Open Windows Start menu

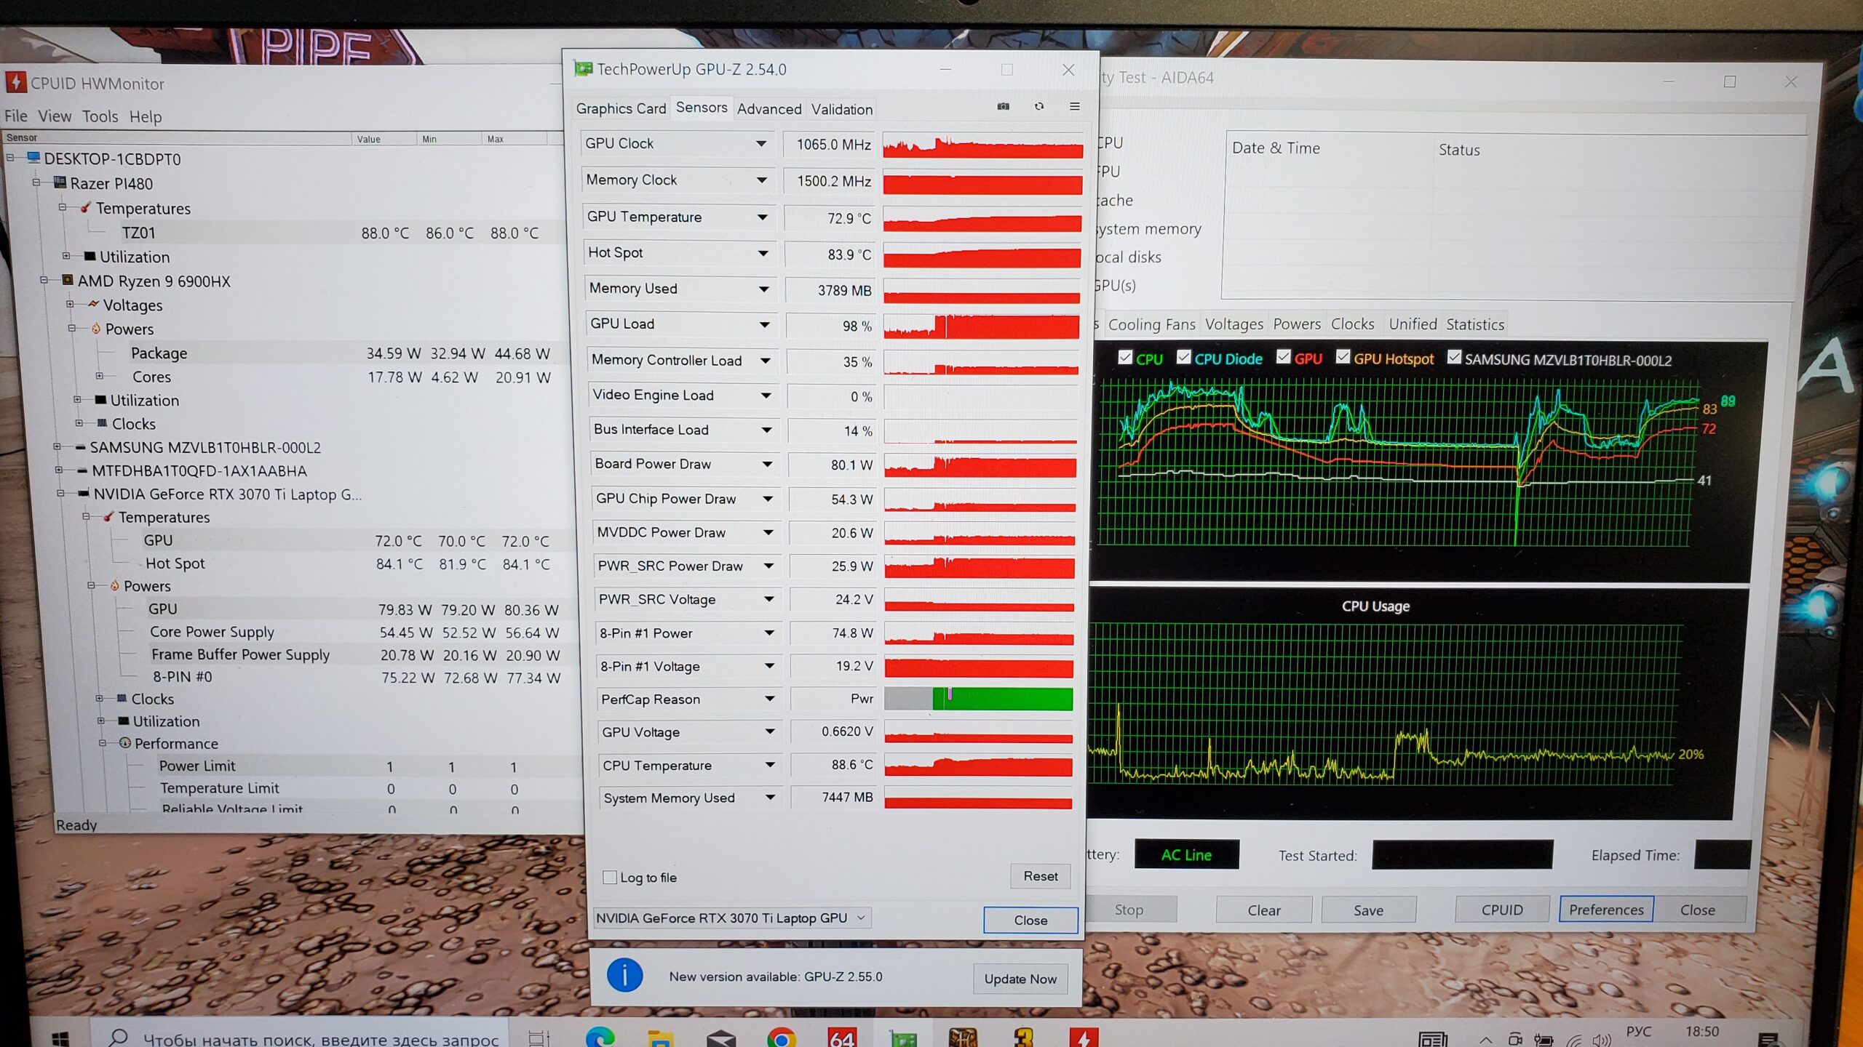pos(61,1038)
